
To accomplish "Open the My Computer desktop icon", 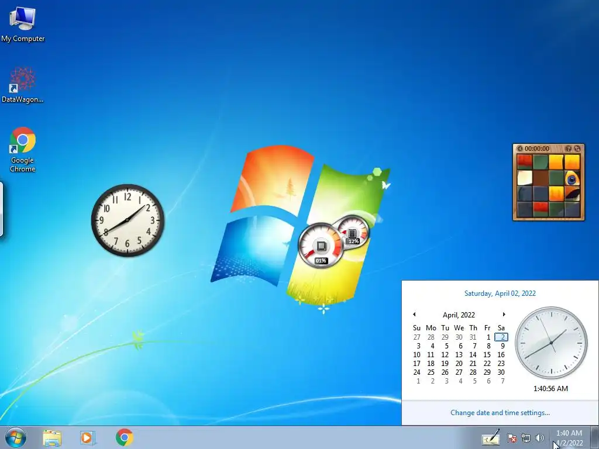I will pyautogui.click(x=23, y=23).
